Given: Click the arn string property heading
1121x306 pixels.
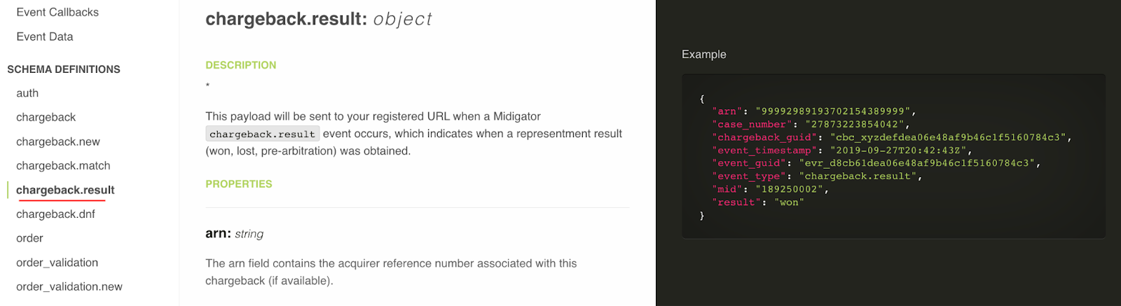Looking at the screenshot, I should [x=235, y=234].
